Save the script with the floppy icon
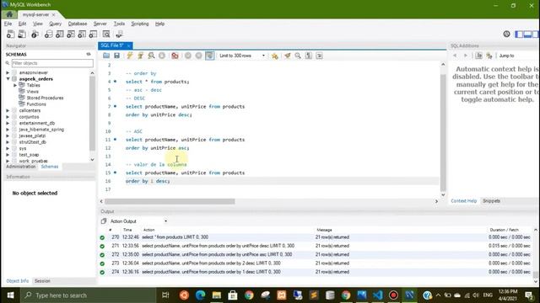This screenshot has height=303, width=540. click(116, 56)
